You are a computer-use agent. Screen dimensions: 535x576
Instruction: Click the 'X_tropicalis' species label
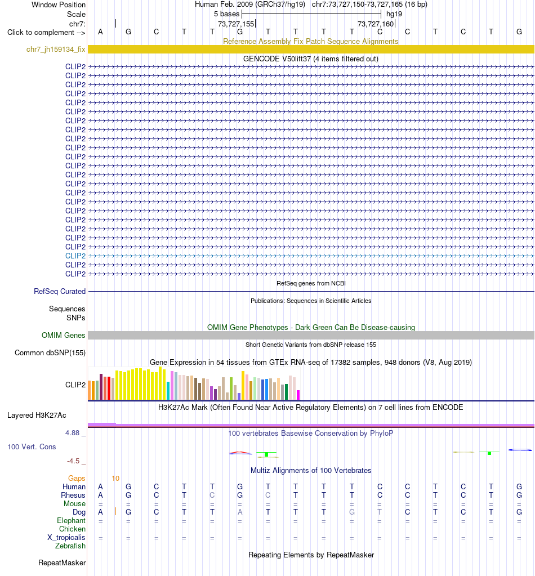click(x=66, y=537)
